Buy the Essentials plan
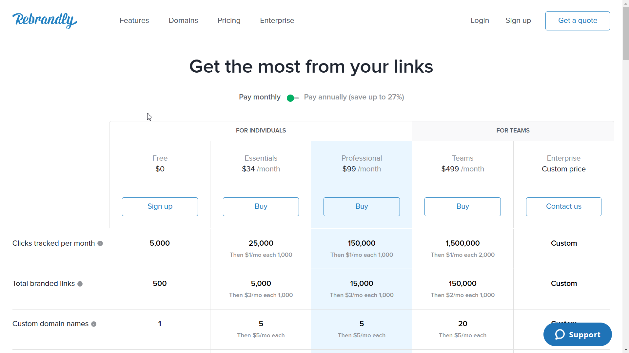629x353 pixels. point(261,207)
